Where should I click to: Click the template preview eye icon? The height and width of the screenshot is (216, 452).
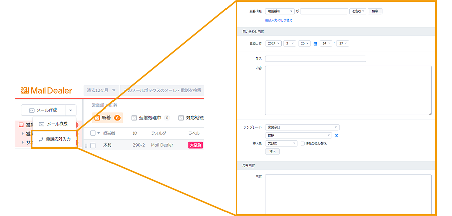tap(336, 135)
